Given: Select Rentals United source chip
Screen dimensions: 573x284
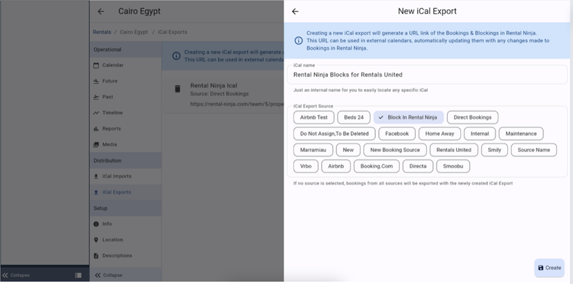Looking at the screenshot, I should pyautogui.click(x=454, y=150).
